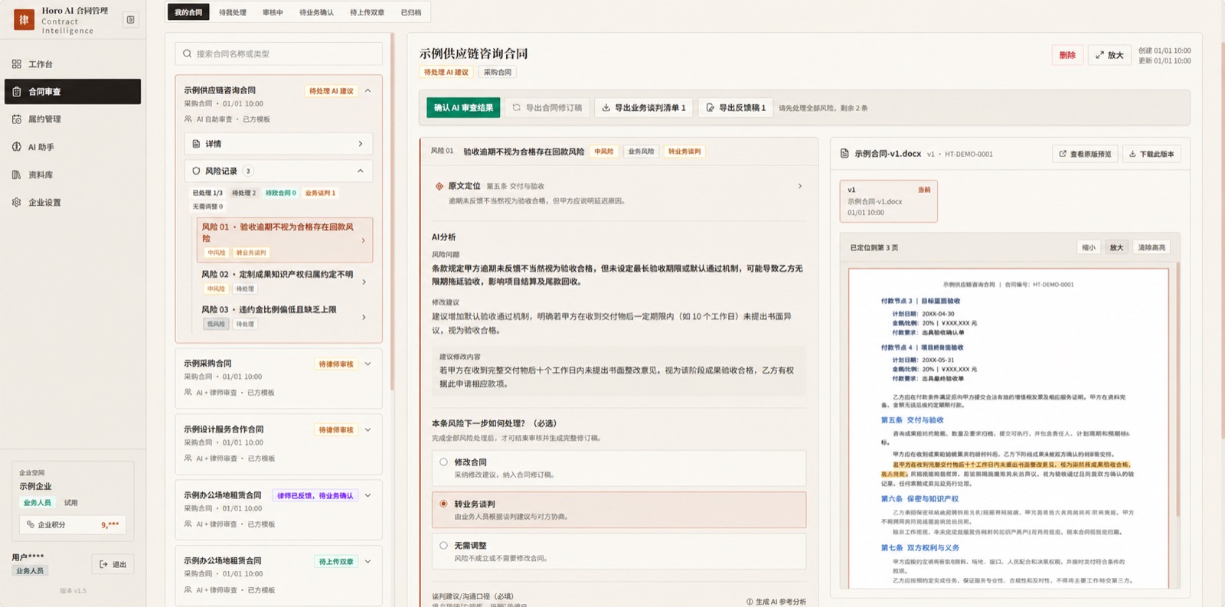Click the download icon on 下载此版本
The height and width of the screenshot is (607, 1225).
1132,154
